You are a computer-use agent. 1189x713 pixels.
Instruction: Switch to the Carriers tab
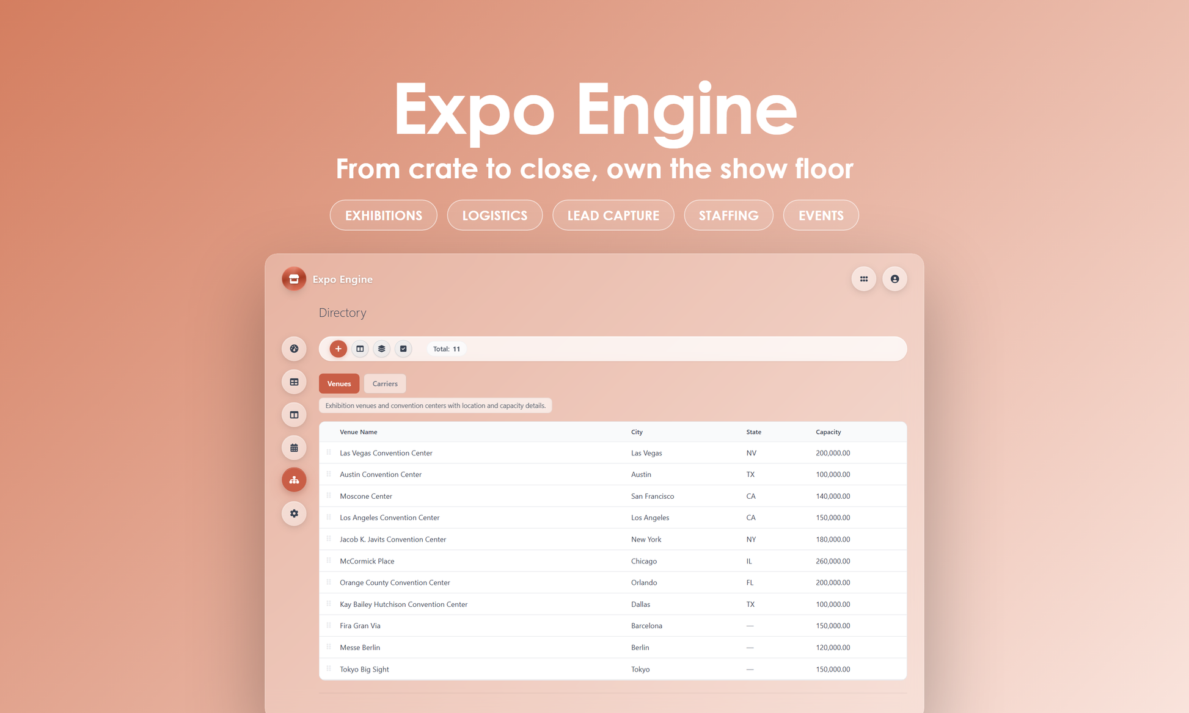tap(385, 383)
